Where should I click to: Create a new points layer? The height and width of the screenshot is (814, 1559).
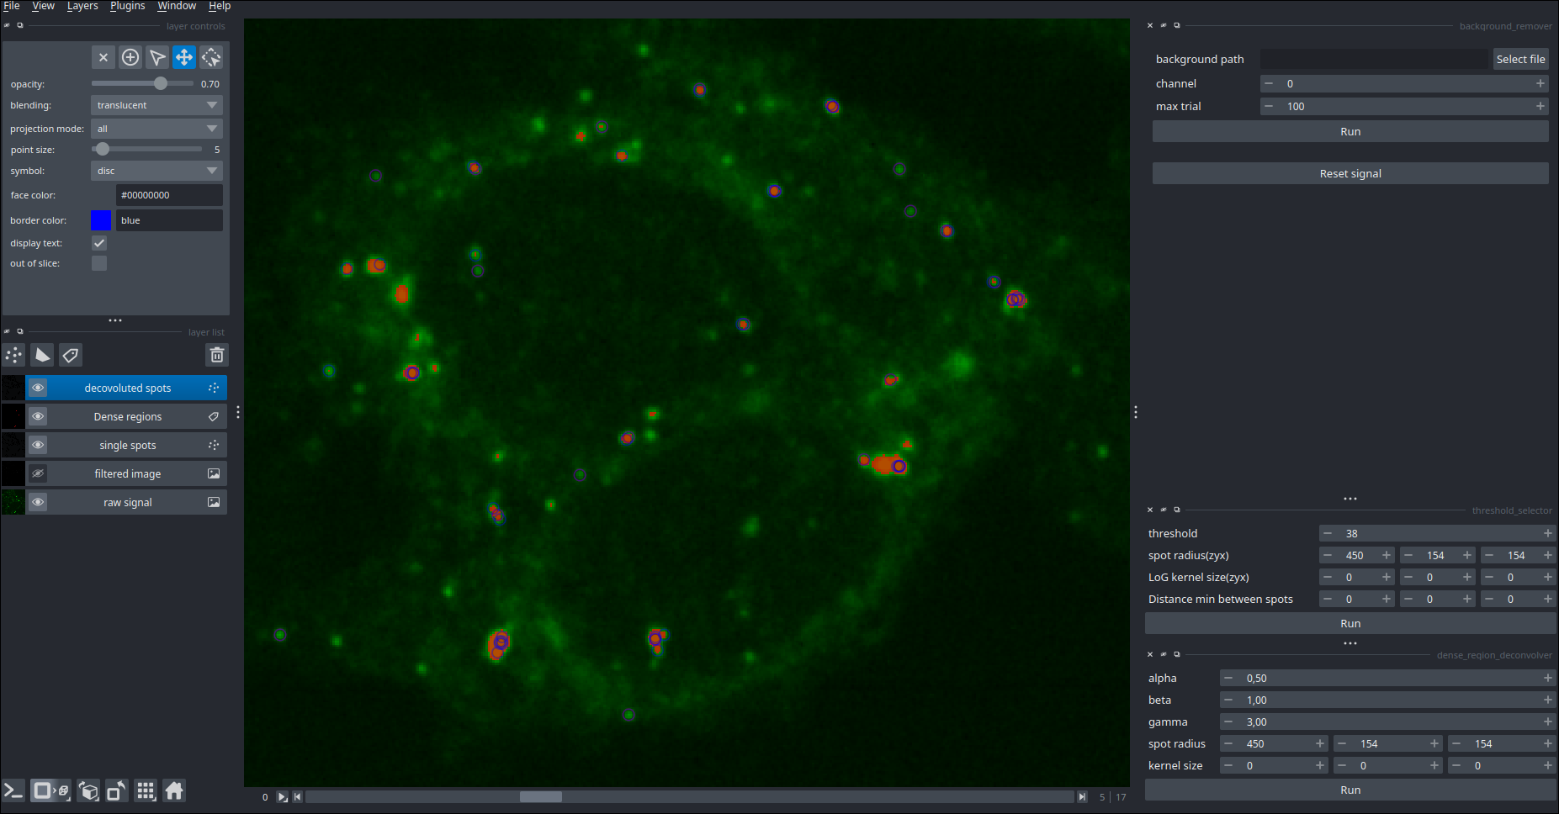click(x=14, y=355)
